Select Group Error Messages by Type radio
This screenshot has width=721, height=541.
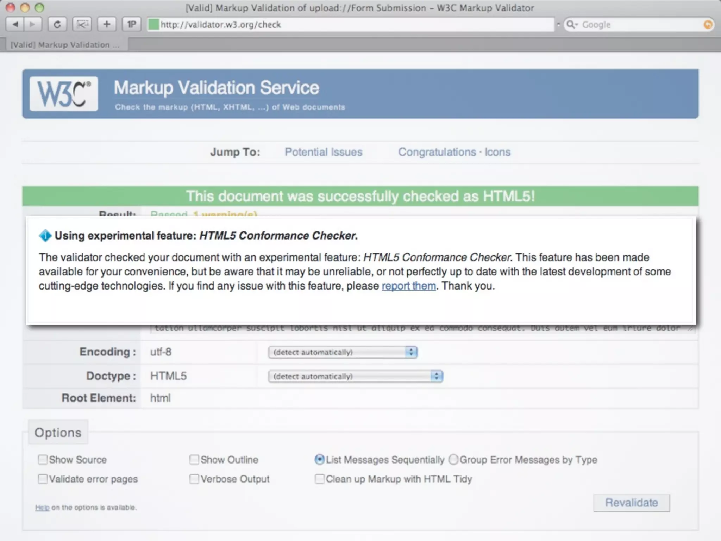(453, 460)
